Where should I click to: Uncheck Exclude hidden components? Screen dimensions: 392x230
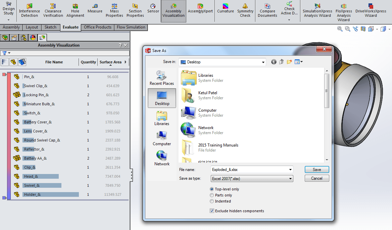click(x=212, y=211)
